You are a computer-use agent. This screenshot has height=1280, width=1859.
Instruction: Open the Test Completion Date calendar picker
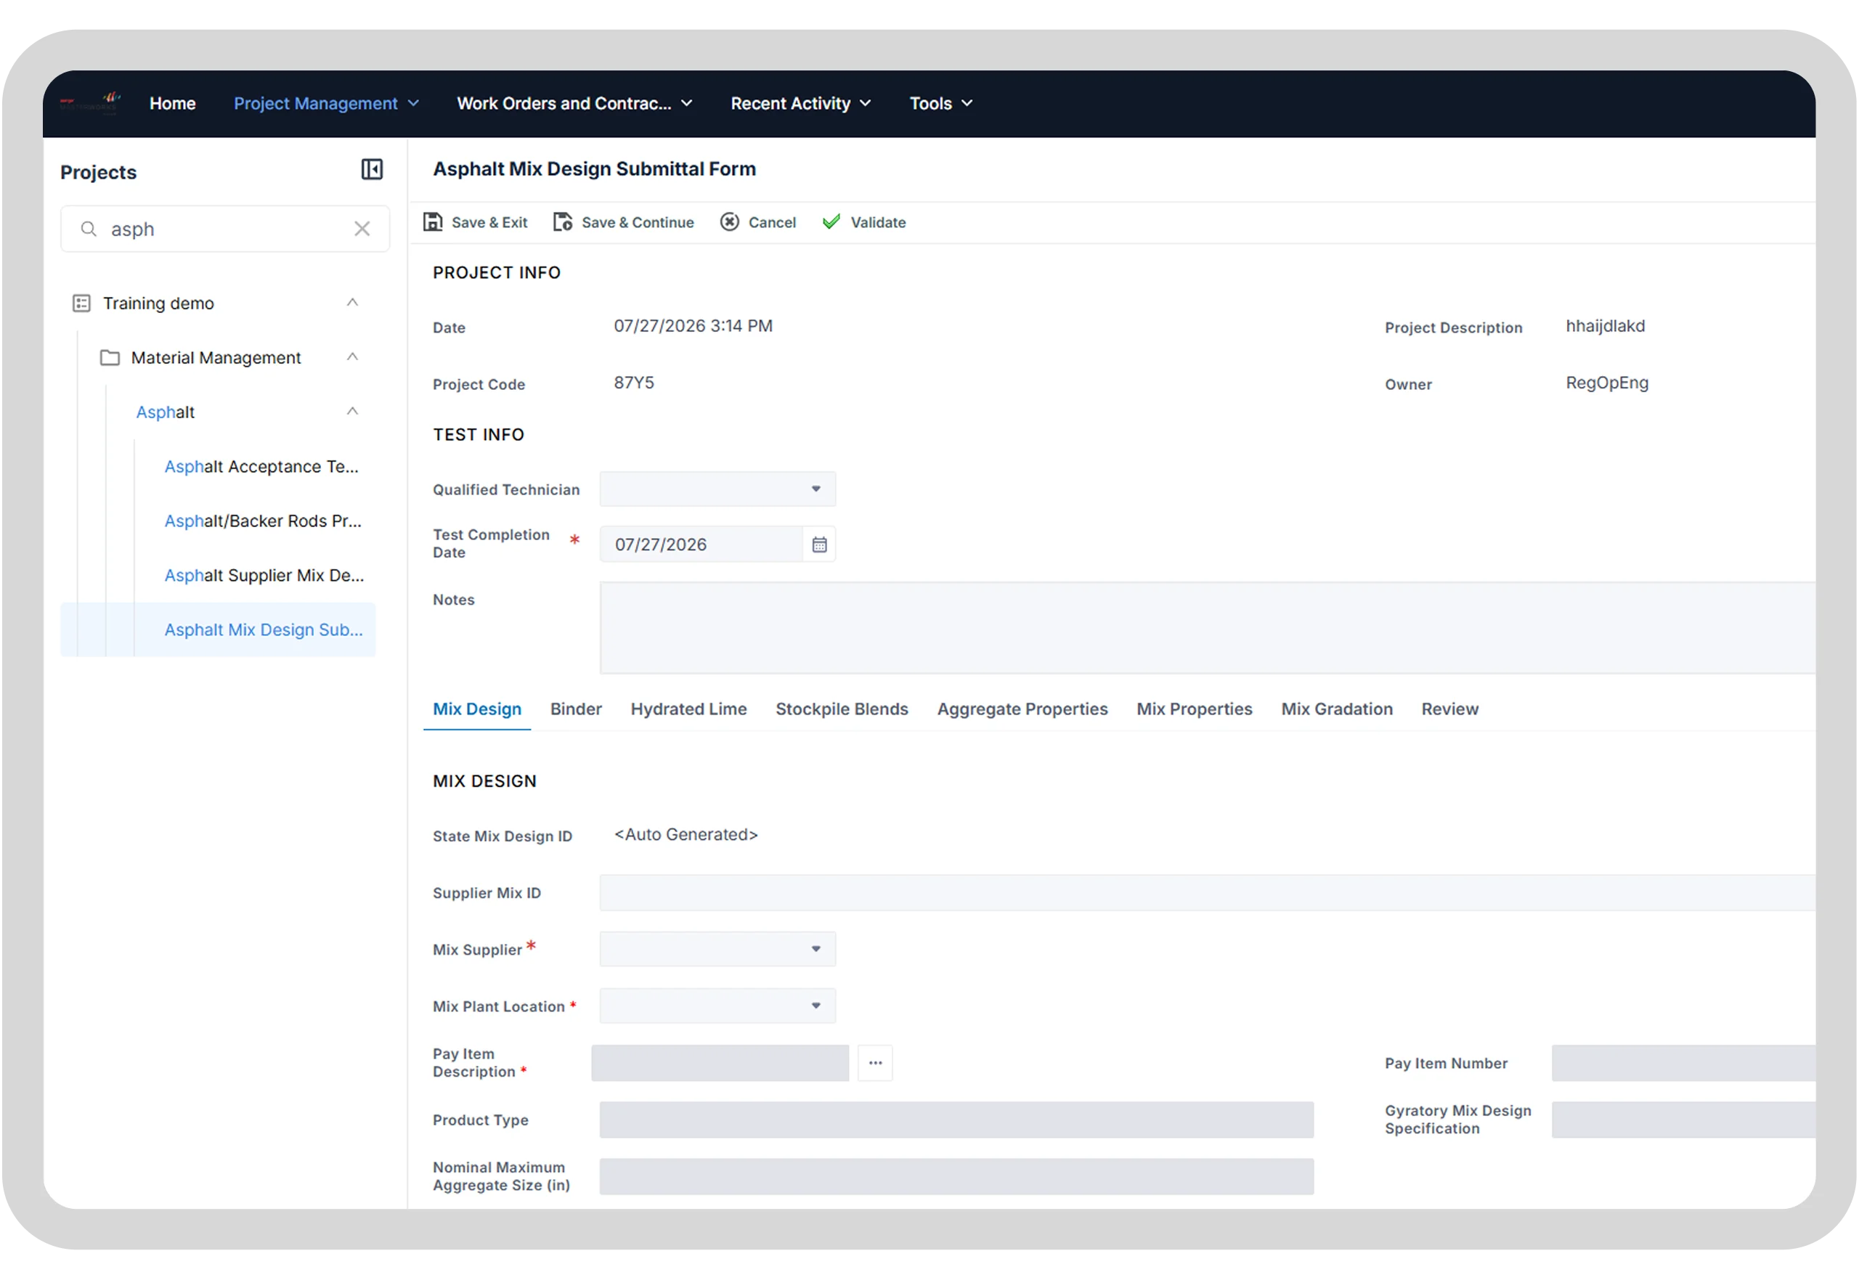[x=819, y=545]
